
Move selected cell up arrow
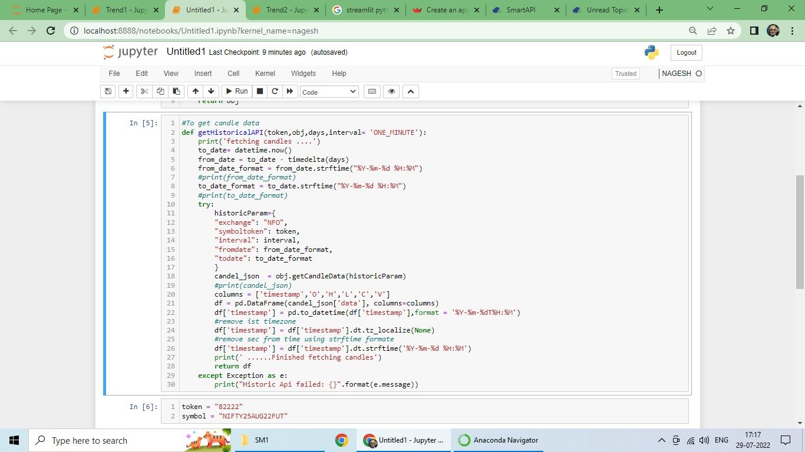click(x=195, y=91)
